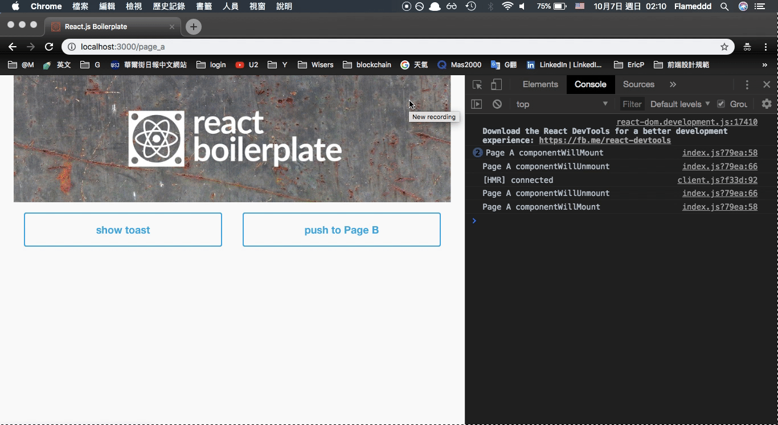Switch to the Console tab

point(591,84)
